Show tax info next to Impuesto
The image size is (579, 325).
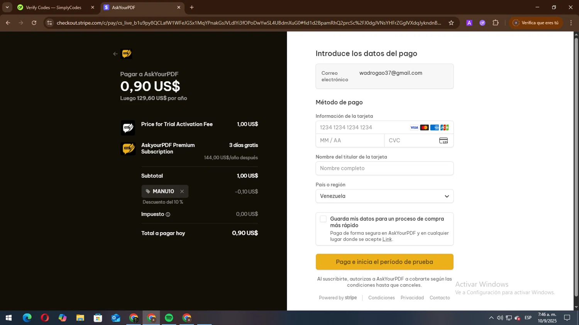[168, 214]
